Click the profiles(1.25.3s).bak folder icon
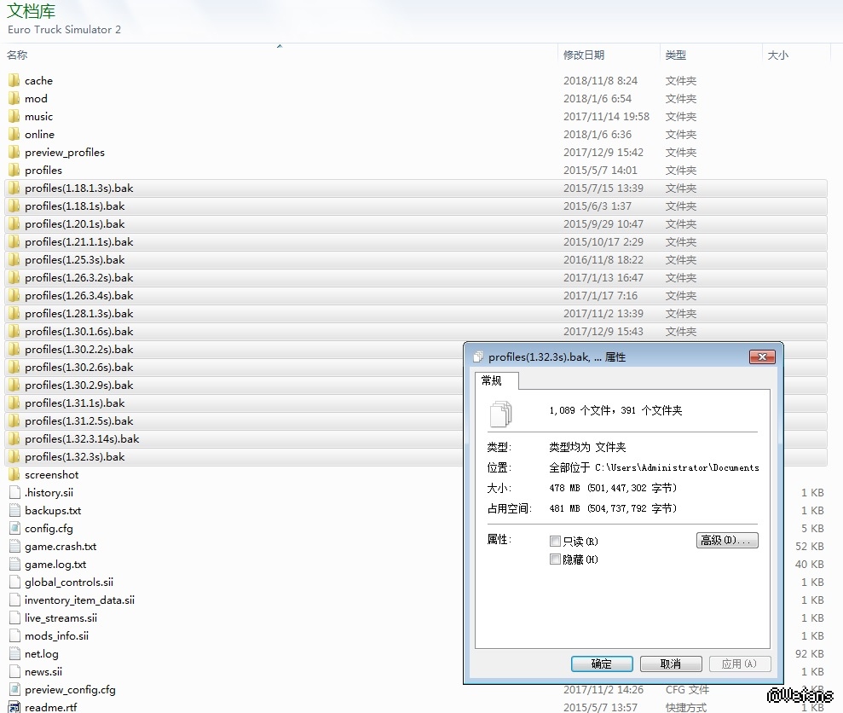843x713 pixels. click(14, 260)
